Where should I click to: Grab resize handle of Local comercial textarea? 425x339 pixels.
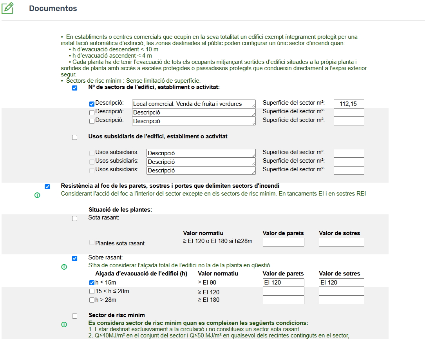click(x=253, y=106)
